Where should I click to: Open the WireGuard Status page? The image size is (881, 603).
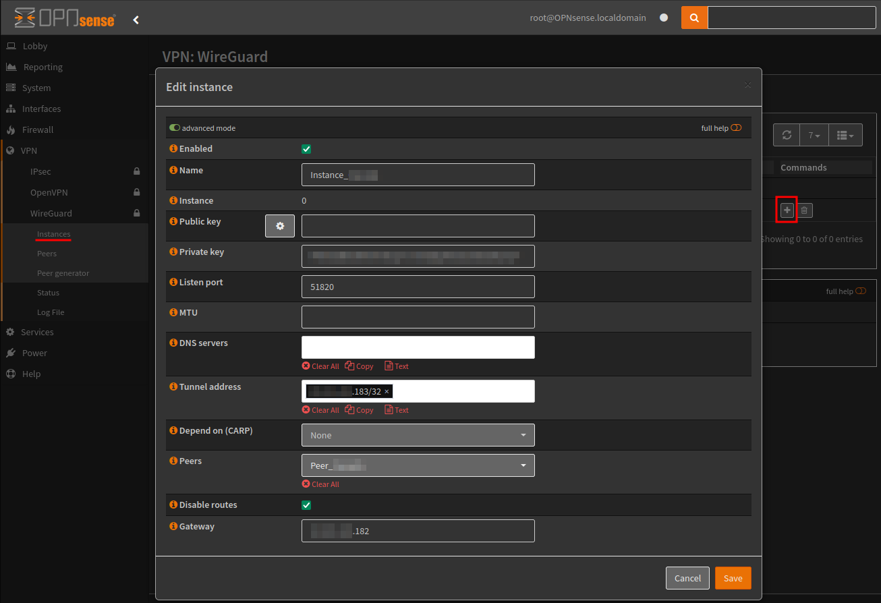point(49,293)
